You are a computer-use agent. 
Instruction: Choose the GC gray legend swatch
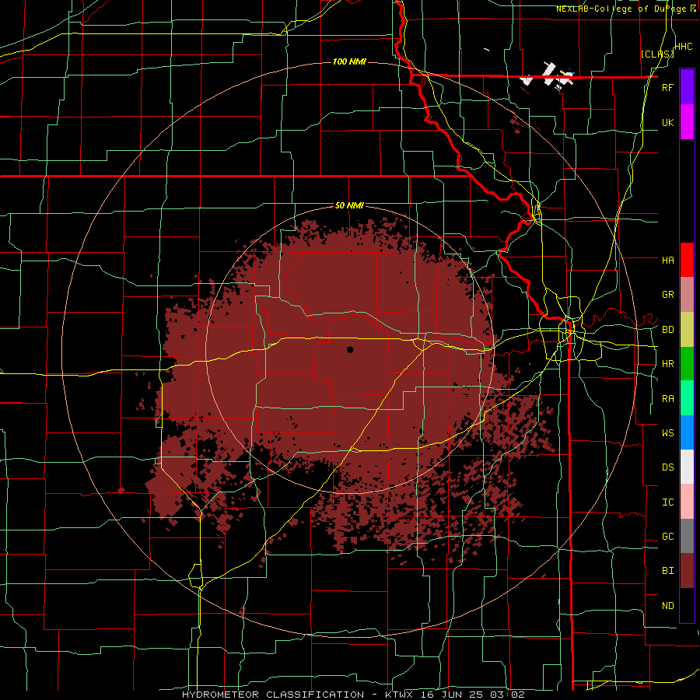(687, 536)
